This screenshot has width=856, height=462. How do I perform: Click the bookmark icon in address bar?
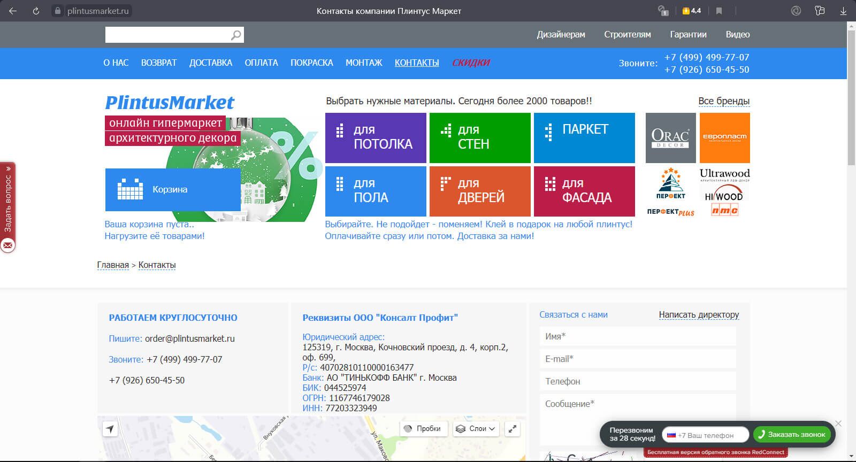719,11
